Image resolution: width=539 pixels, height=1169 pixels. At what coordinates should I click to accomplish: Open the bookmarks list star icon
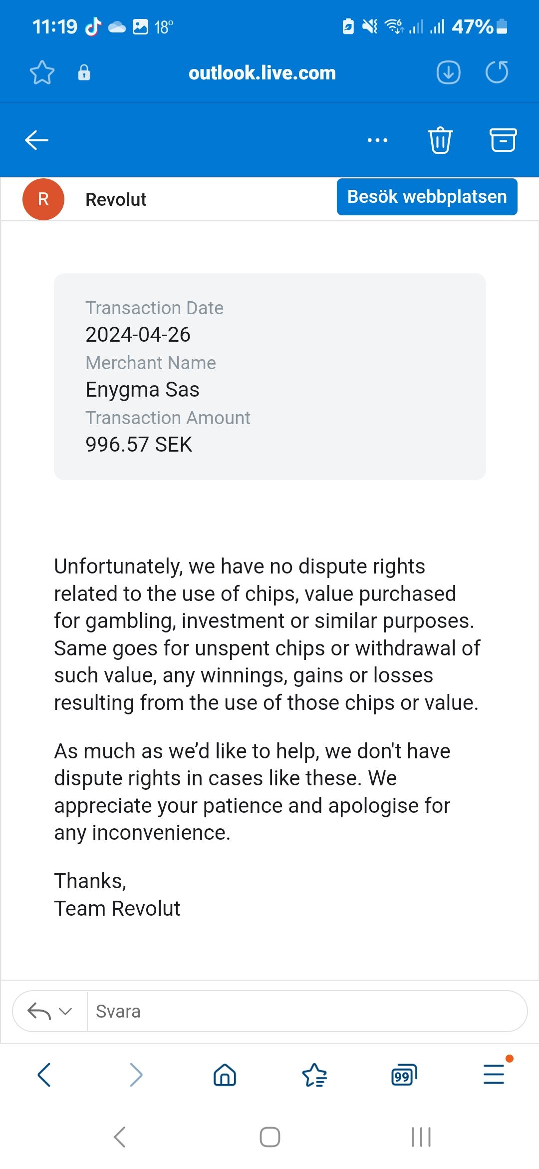tap(314, 1075)
